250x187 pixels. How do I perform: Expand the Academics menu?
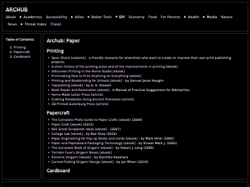[x=31, y=17]
